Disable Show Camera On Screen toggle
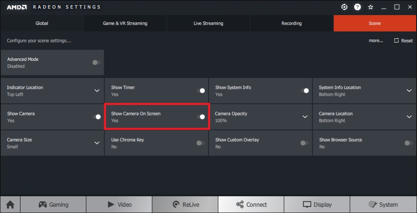417x213 pixels. coord(201,117)
